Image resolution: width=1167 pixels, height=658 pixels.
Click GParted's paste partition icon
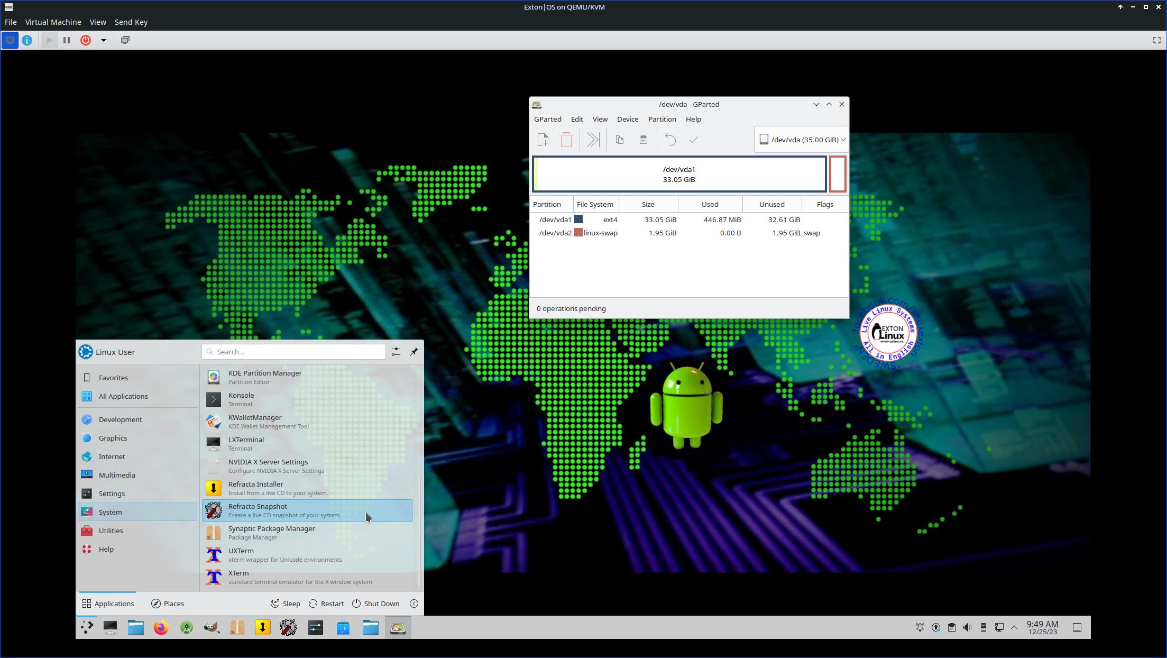644,140
